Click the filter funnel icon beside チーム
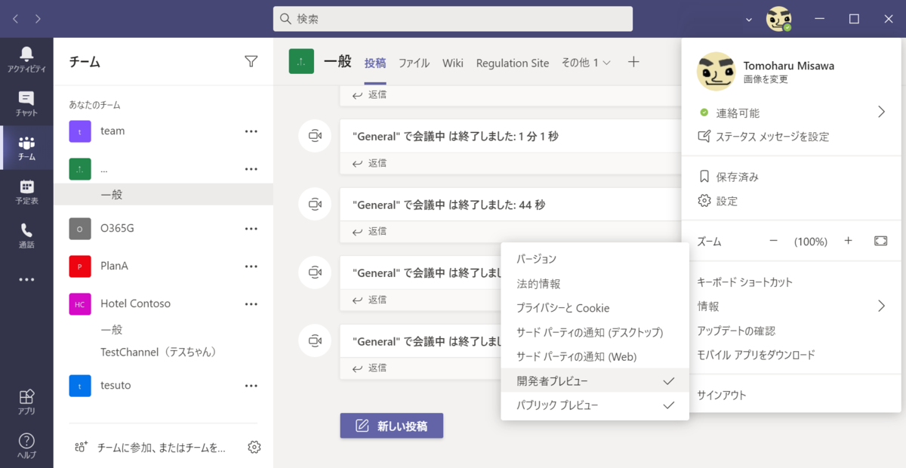Screen dimensions: 906x468 251,62
